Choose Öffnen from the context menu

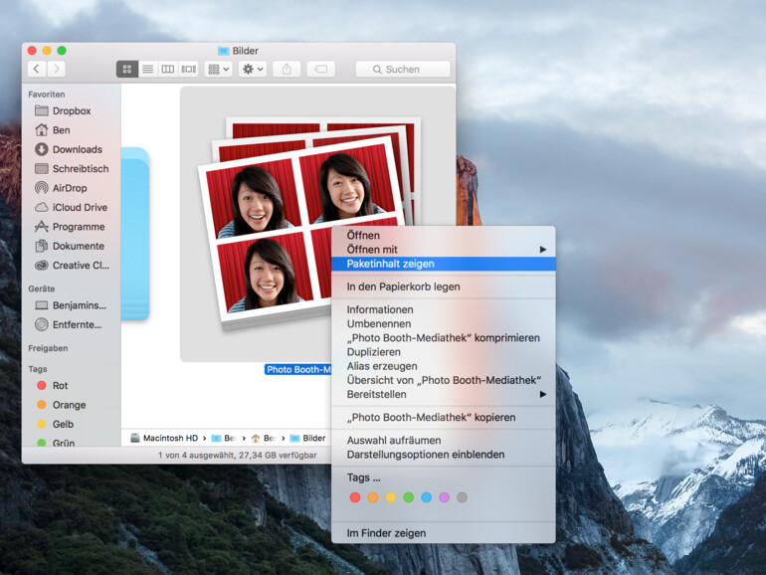click(x=443, y=235)
